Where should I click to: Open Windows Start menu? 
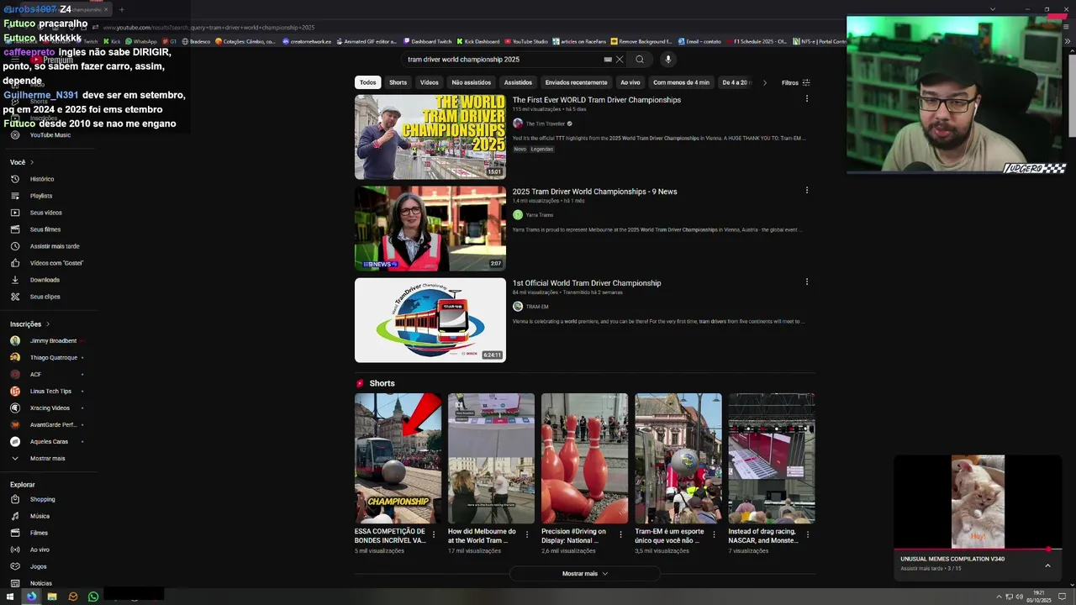(10, 597)
